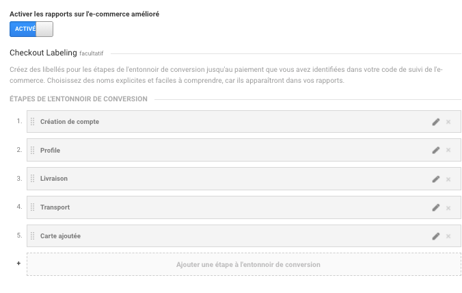Toggle the e-commerce amélioré ACTIVÉ switch
This screenshot has height=293, width=462.
coord(31,29)
